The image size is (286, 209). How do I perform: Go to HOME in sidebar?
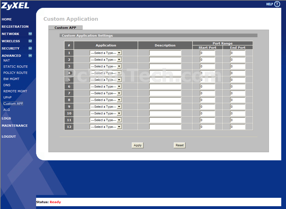point(7,19)
